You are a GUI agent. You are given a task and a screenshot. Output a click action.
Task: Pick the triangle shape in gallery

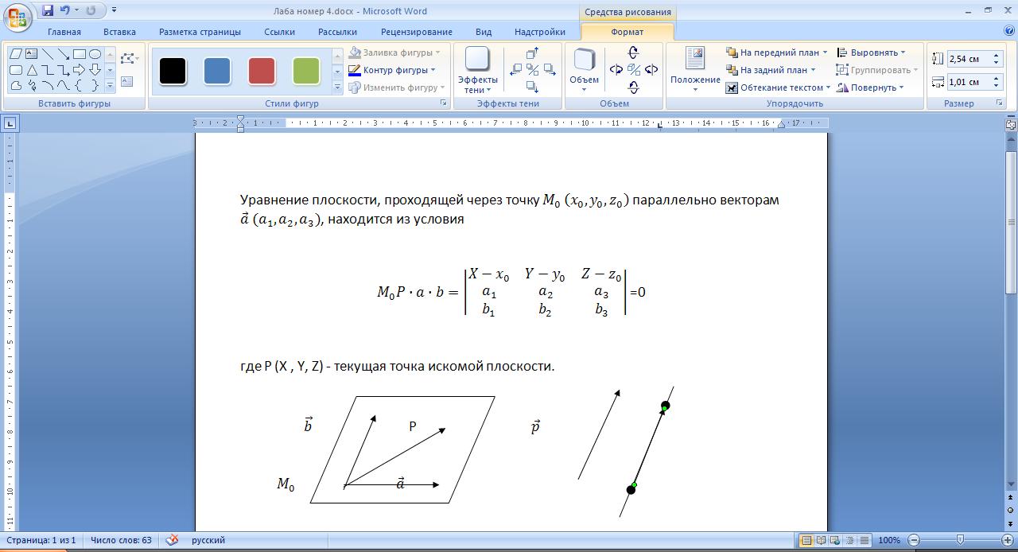click(x=32, y=70)
